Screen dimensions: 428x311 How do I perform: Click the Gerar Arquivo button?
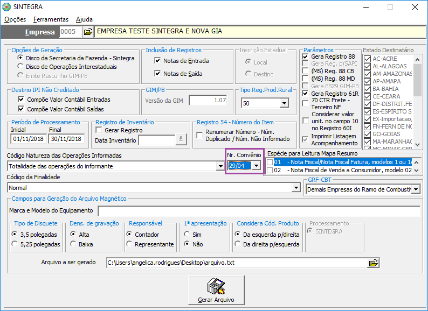pyautogui.click(x=216, y=291)
